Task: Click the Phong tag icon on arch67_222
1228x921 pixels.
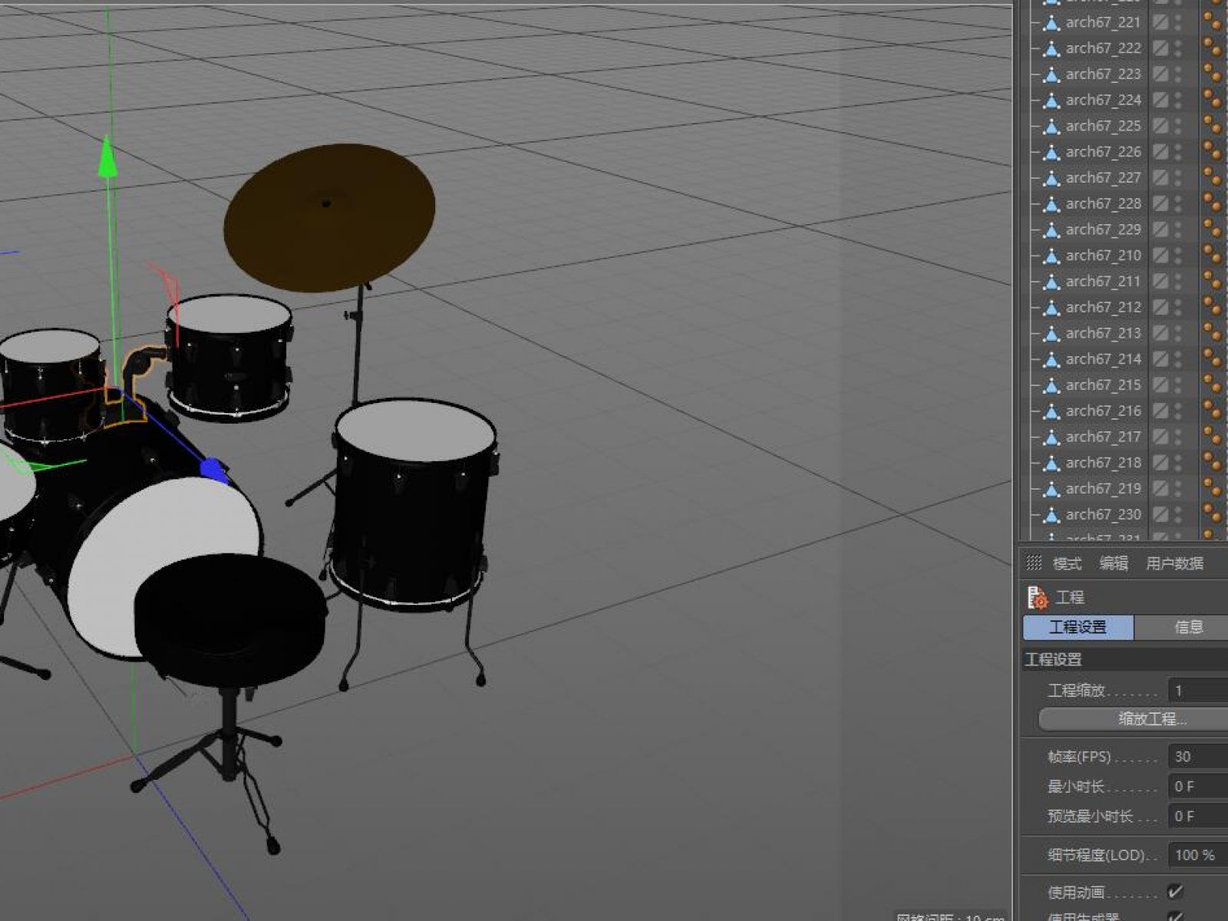Action: click(x=1213, y=48)
